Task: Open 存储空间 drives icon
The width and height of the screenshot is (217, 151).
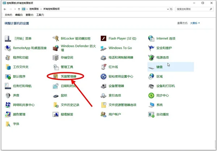Action: 56,58
